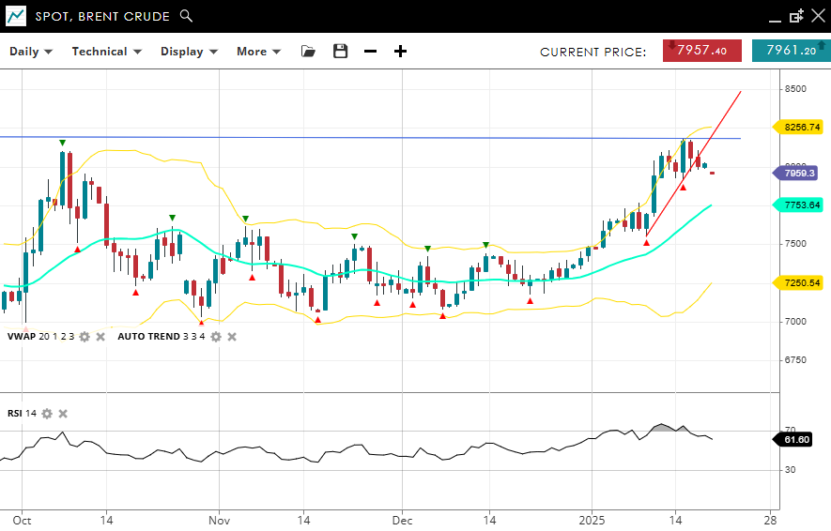Image resolution: width=831 pixels, height=531 pixels.
Task: Open RSI indicator settings gear
Action: tap(47, 414)
